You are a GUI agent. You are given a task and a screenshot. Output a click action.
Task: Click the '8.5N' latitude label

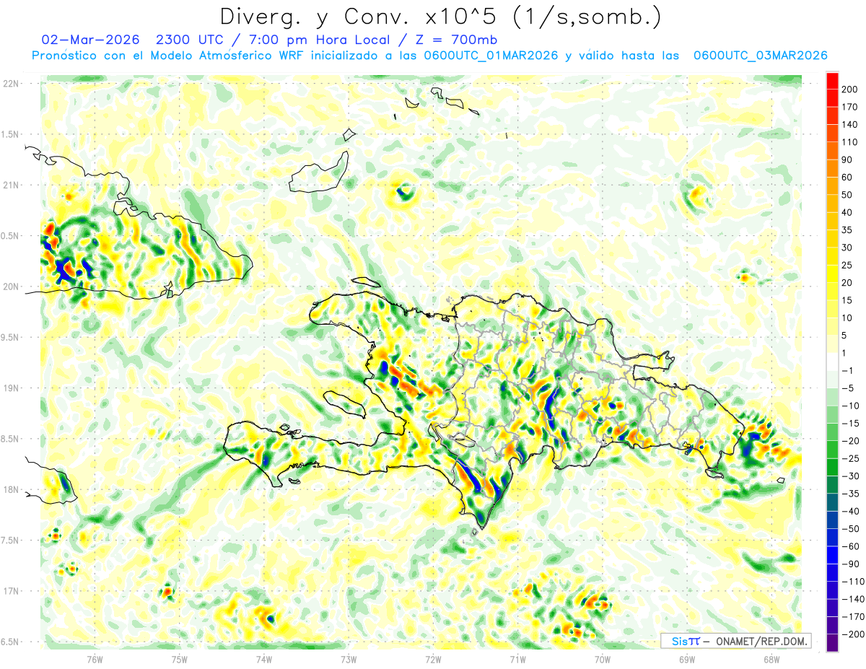click(x=10, y=439)
